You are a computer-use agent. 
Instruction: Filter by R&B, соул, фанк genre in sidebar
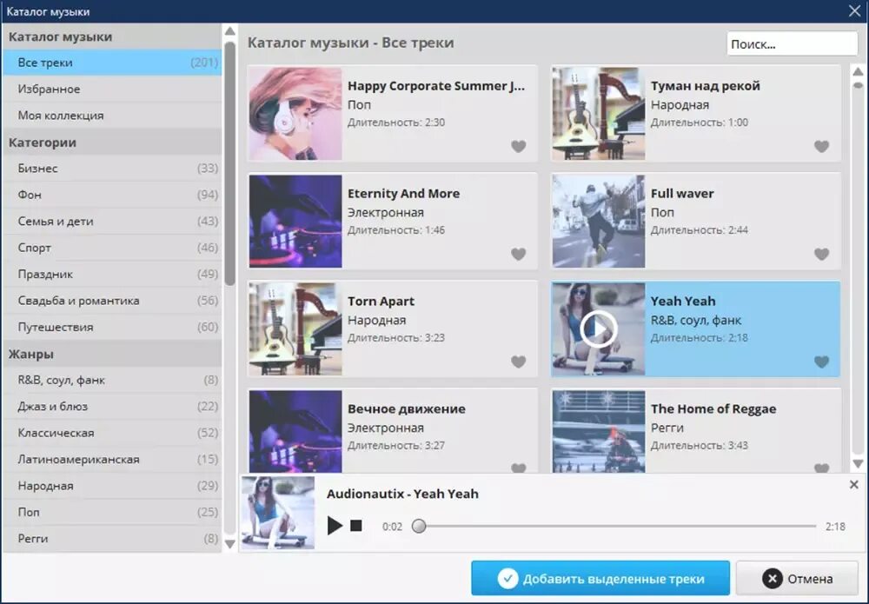click(112, 380)
